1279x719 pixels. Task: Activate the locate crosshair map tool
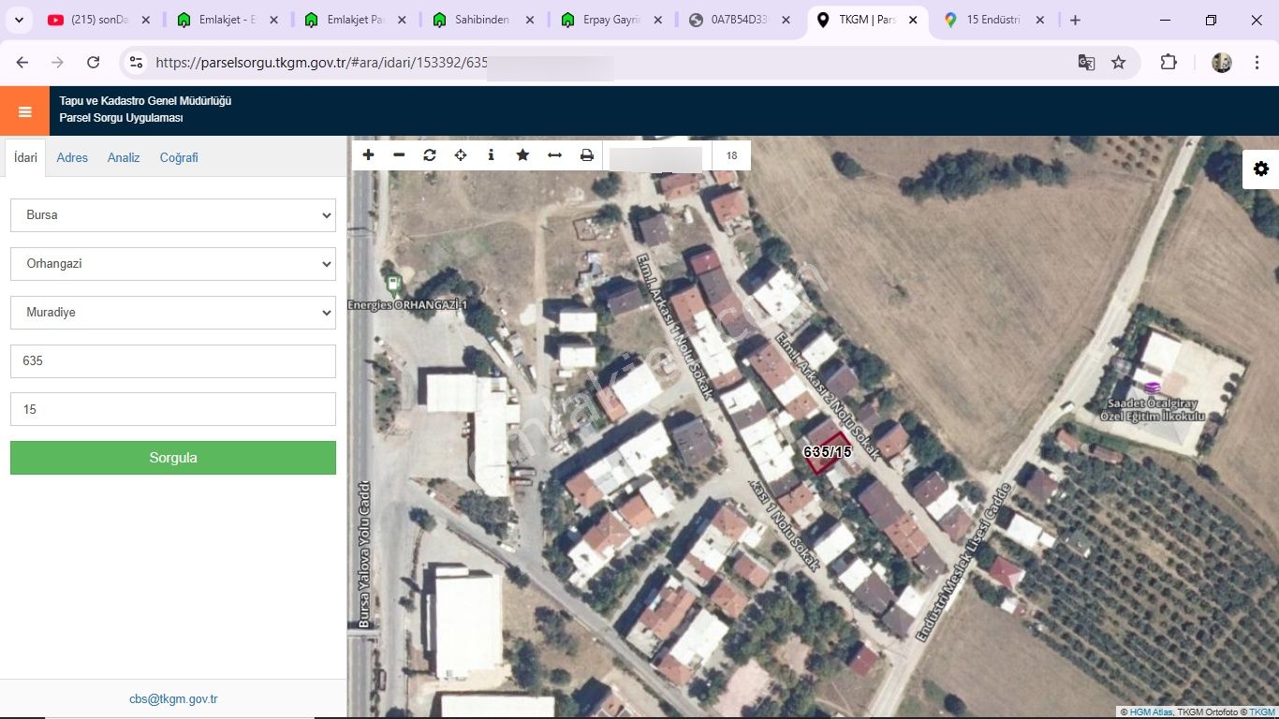(x=461, y=155)
